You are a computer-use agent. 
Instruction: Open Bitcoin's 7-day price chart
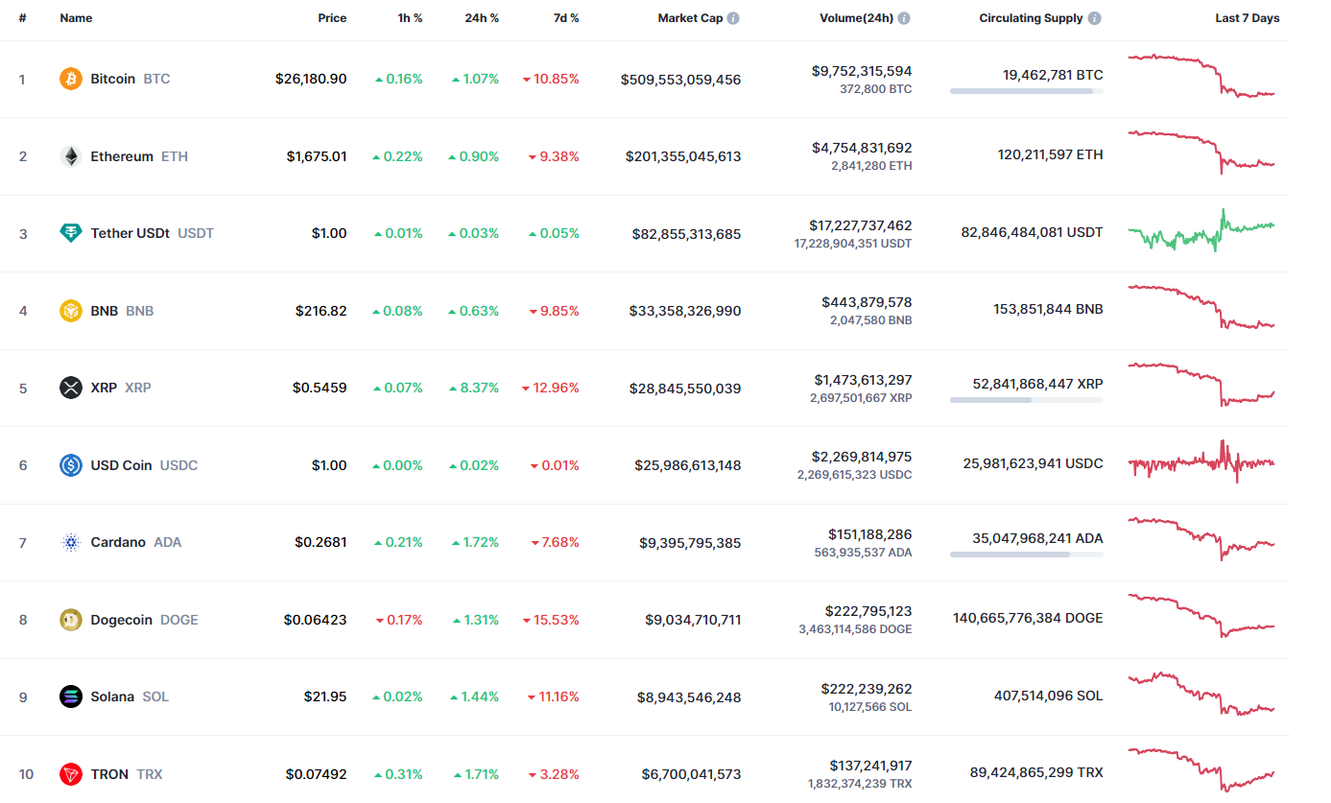[x=1202, y=79]
